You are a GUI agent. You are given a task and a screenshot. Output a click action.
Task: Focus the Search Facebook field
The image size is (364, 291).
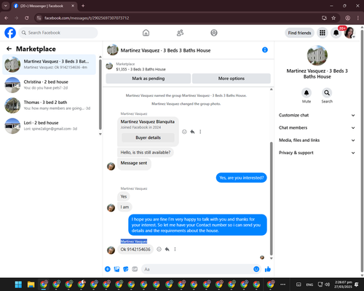coord(58,33)
